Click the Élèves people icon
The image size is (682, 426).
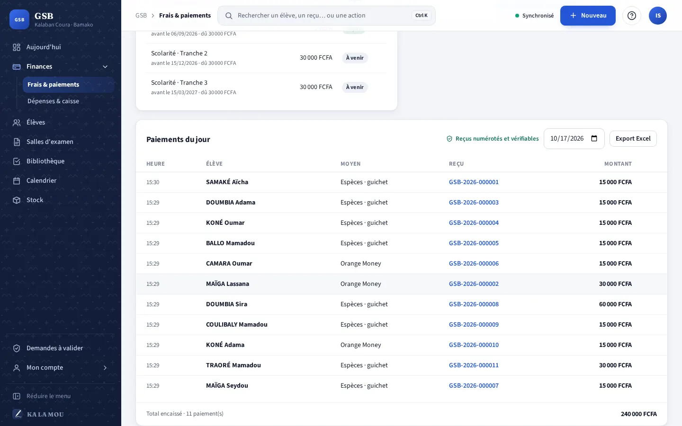click(17, 123)
